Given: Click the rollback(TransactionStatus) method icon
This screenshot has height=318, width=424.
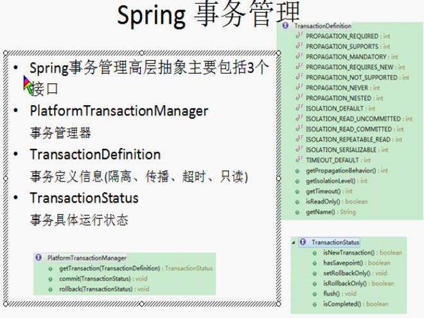Looking at the screenshot, I should [x=50, y=290].
